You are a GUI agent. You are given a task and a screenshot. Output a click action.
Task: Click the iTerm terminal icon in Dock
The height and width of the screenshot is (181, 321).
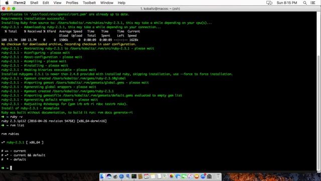click(x=134, y=176)
